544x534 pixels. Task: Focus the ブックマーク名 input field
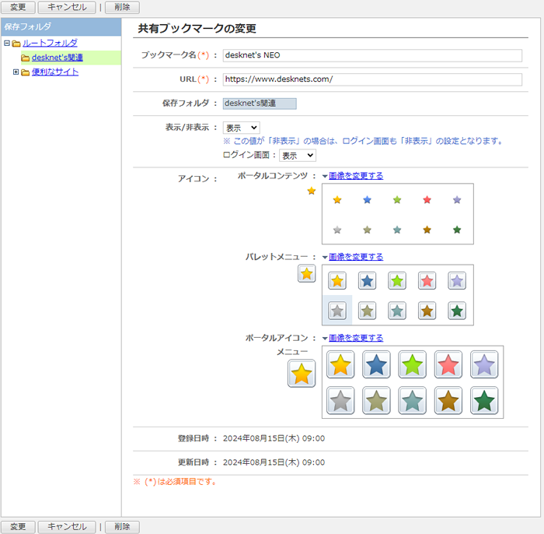[372, 55]
